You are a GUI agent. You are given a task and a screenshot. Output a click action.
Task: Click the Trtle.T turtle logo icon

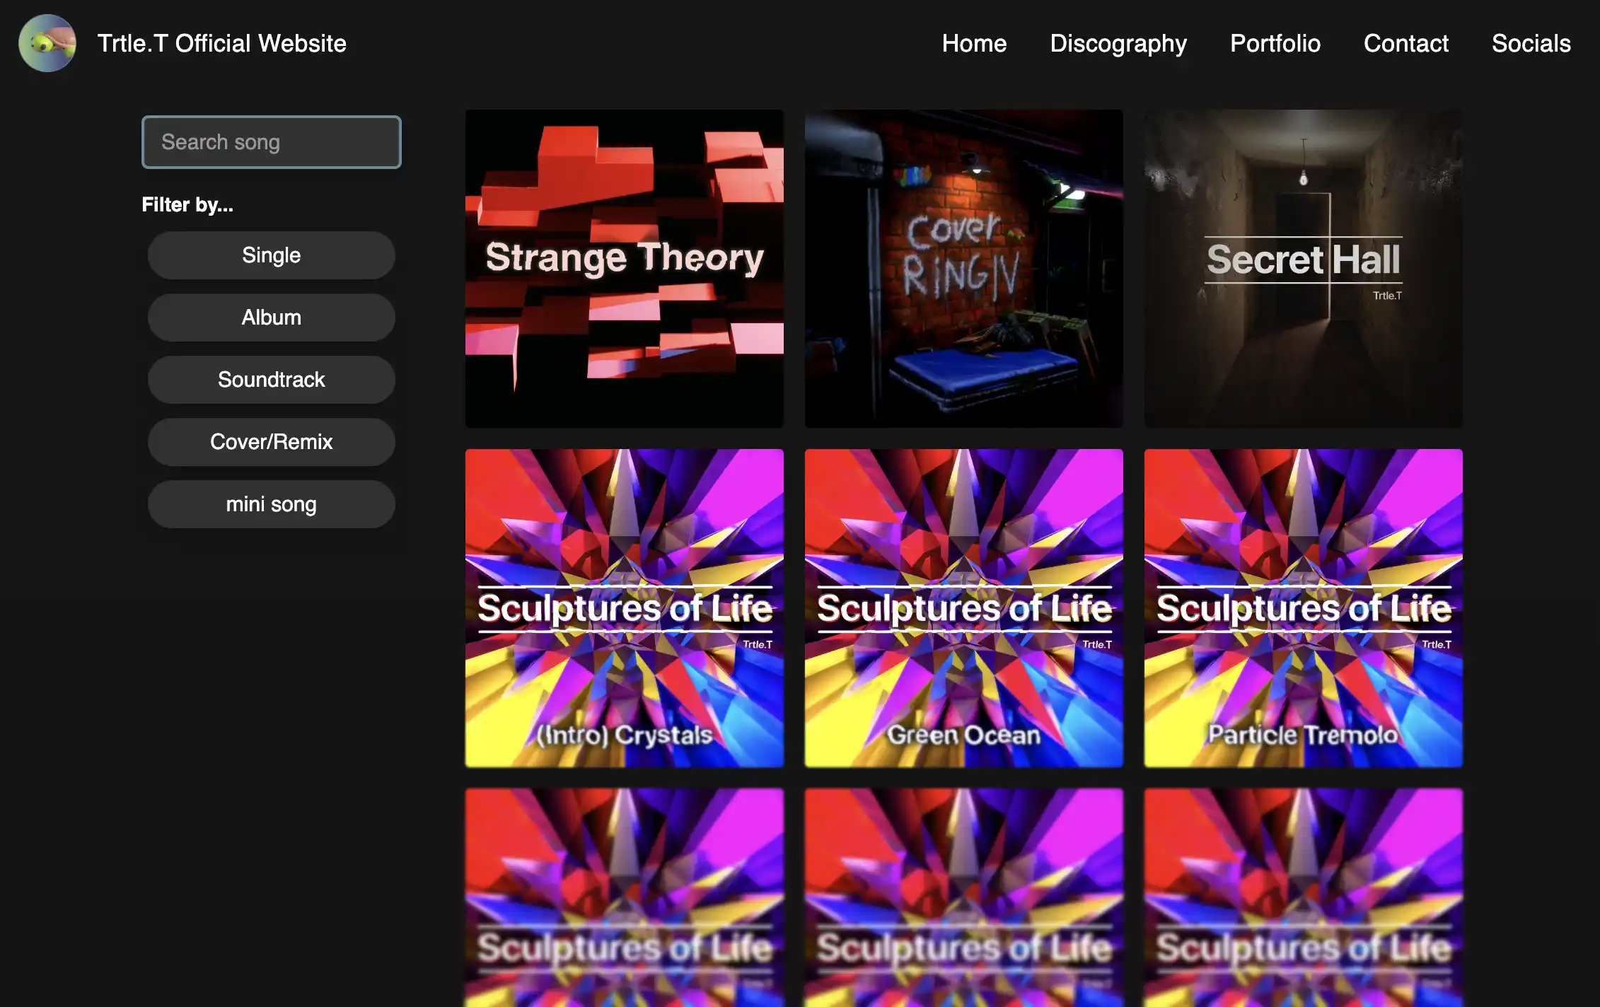[x=47, y=43]
